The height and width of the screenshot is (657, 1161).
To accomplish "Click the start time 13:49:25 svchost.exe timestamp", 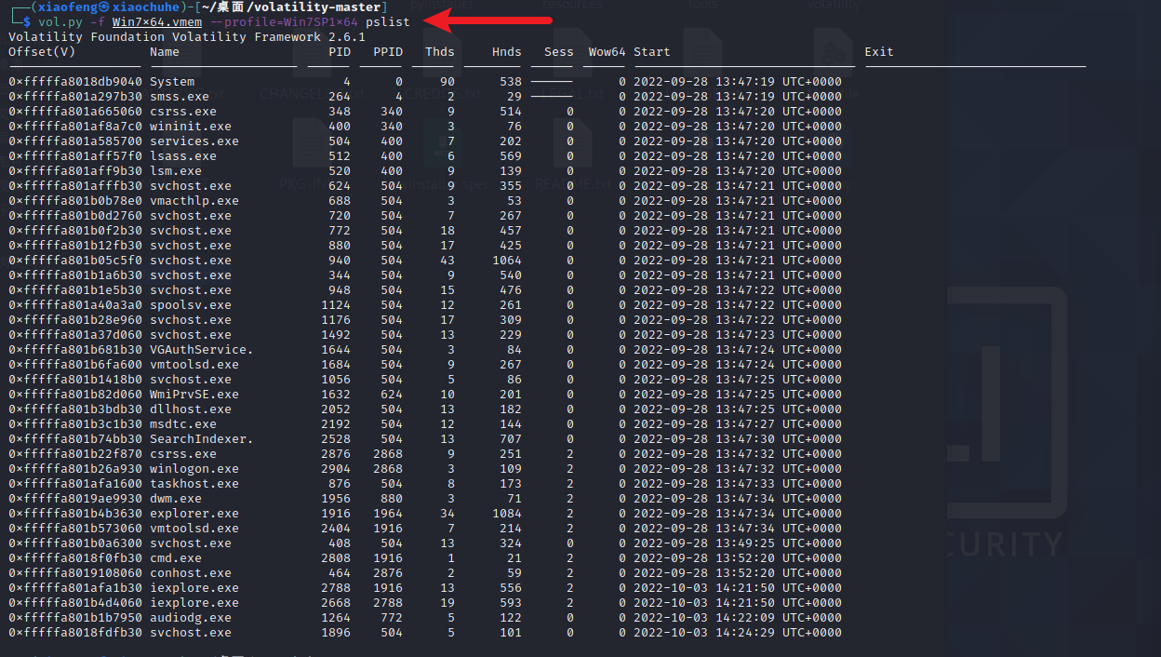I will click(738, 543).
